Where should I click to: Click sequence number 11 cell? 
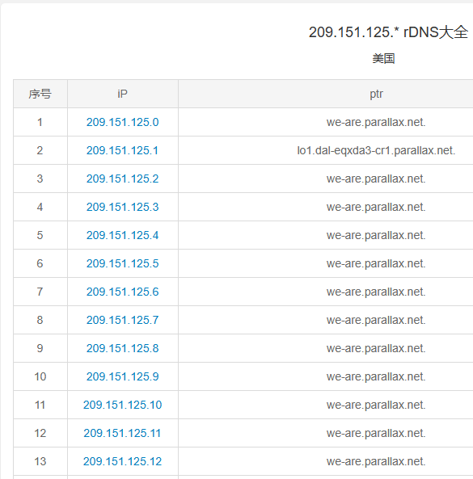click(40, 405)
